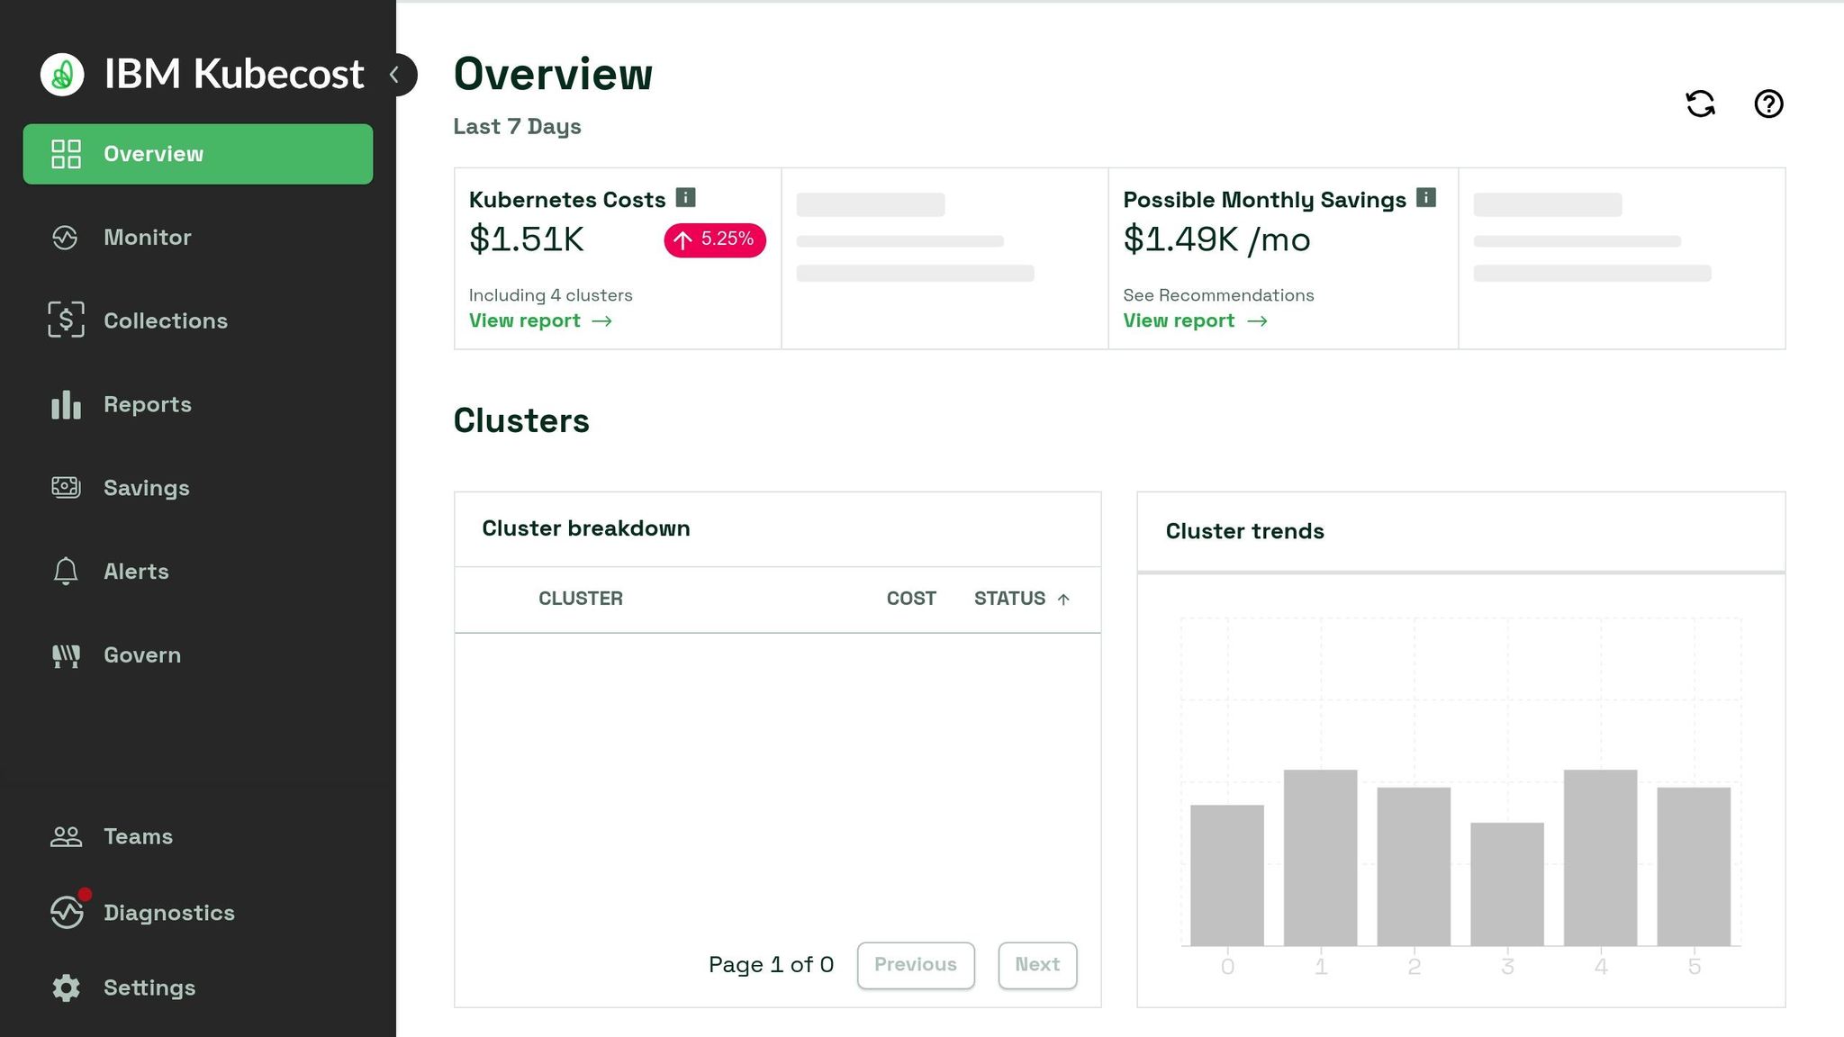Viewport: 1844px width, 1037px height.
Task: Click the Diagnostics heartbeat icon
Action: 67,912
